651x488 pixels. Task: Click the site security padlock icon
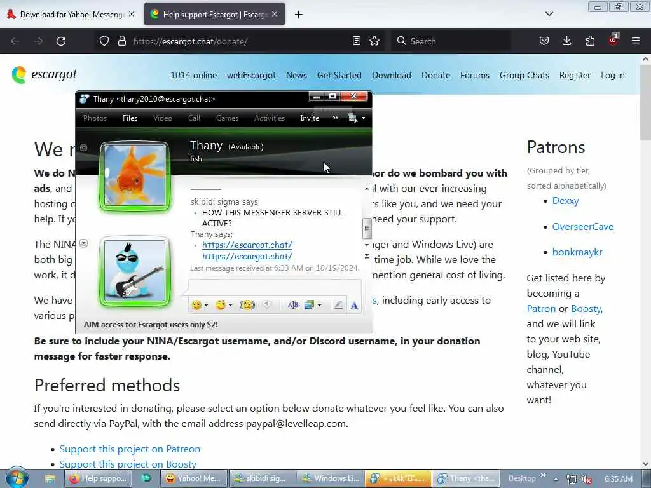click(x=121, y=41)
